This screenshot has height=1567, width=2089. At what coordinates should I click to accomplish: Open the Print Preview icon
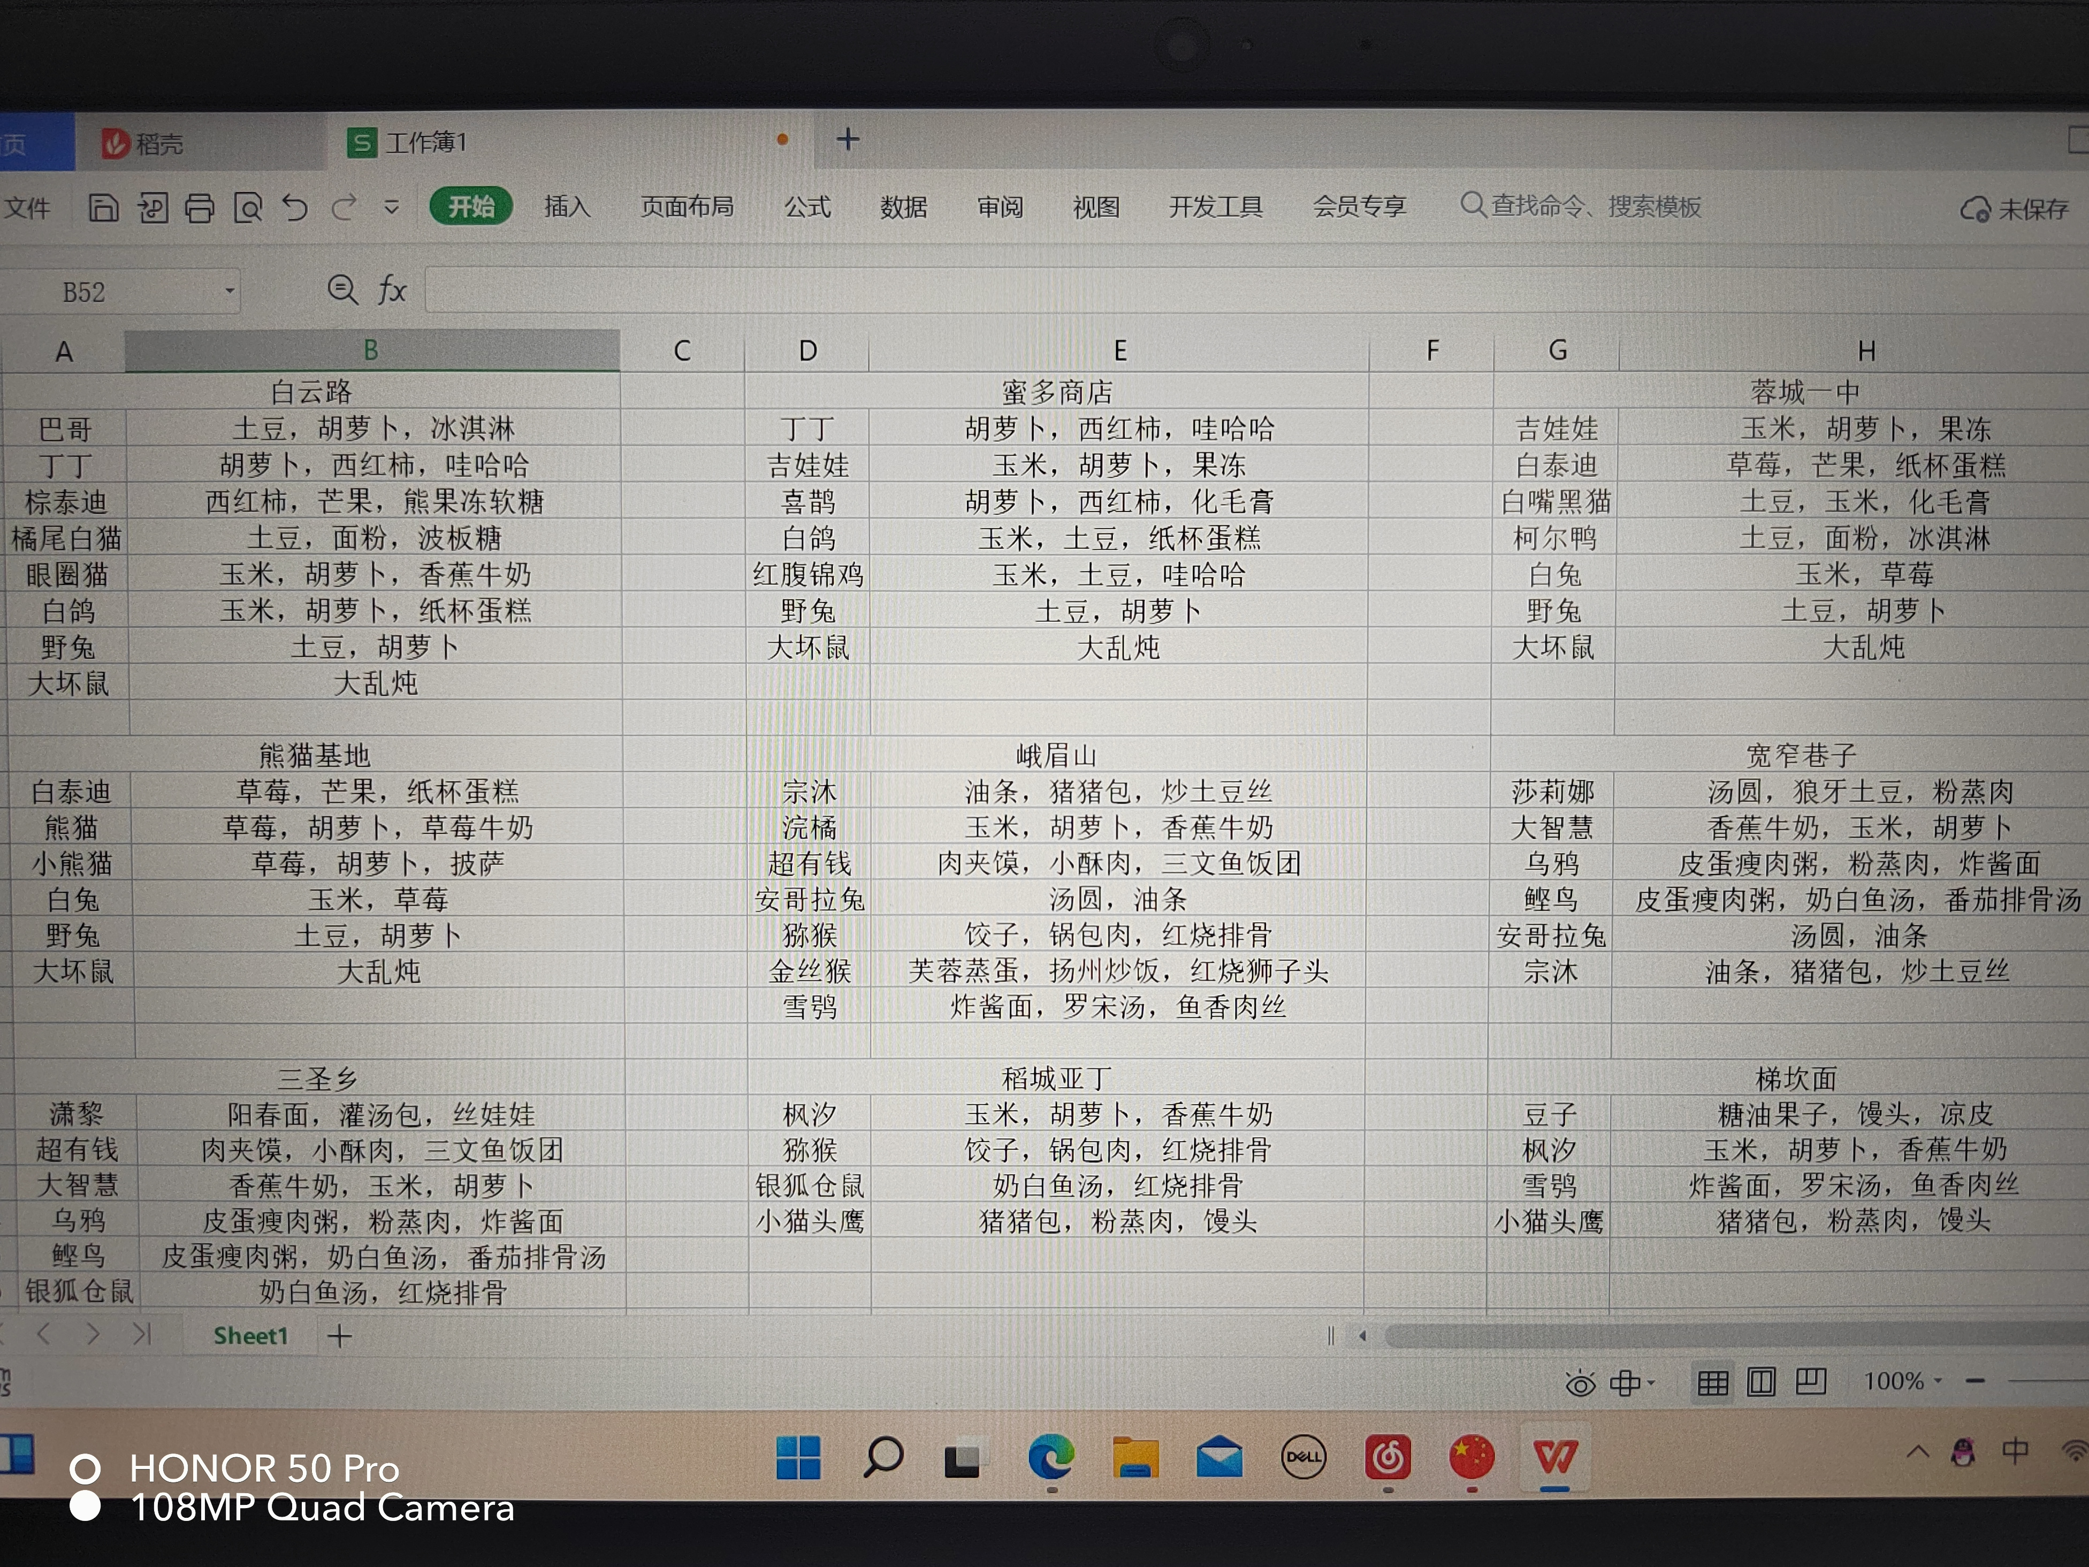point(247,207)
